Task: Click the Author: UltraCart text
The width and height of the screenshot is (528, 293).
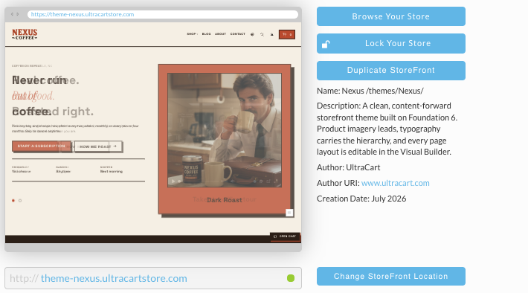Action: coord(349,167)
